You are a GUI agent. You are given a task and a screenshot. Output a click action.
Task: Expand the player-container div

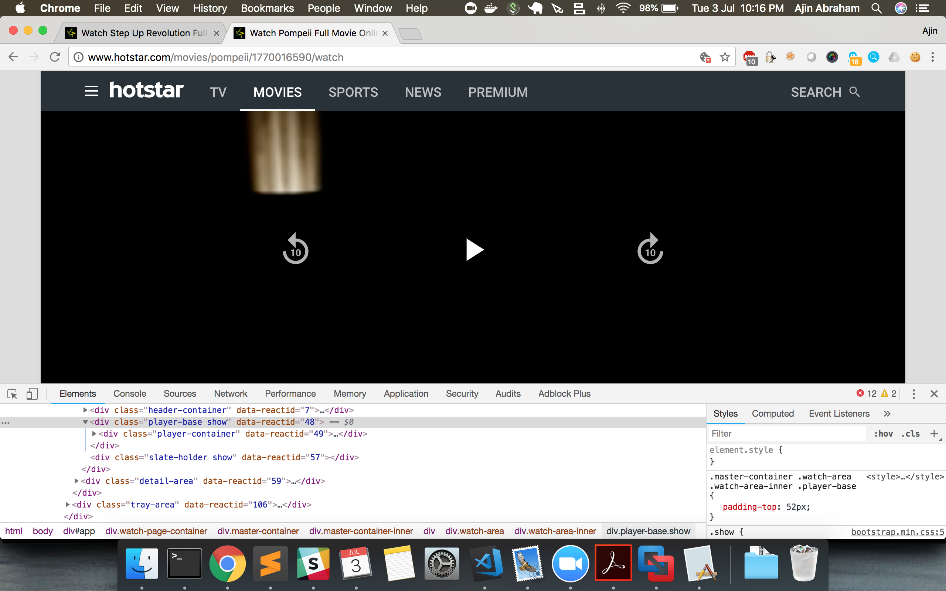(94, 434)
